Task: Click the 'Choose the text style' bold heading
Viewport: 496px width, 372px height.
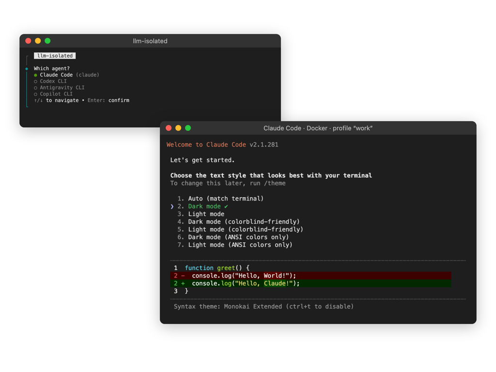Action: [271, 175]
